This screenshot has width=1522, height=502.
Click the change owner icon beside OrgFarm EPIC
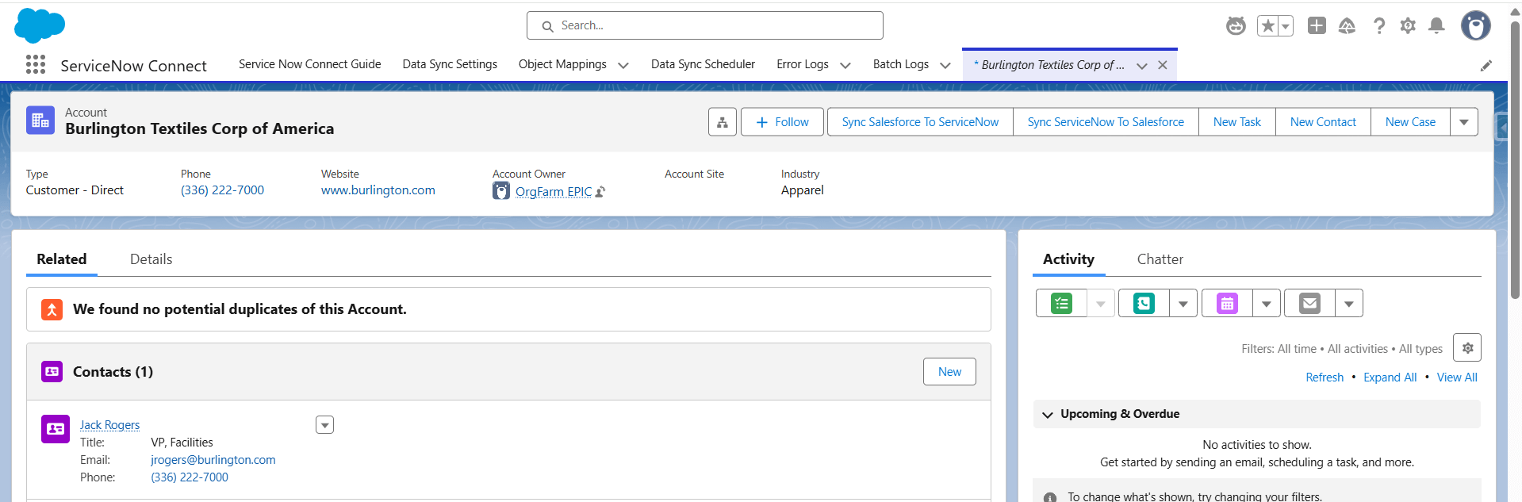600,192
